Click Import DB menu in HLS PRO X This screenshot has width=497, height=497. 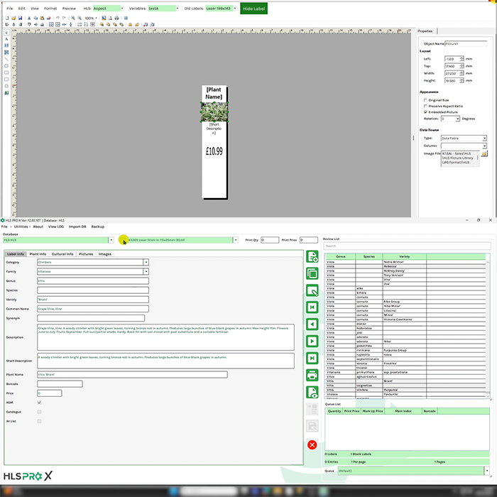(77, 226)
